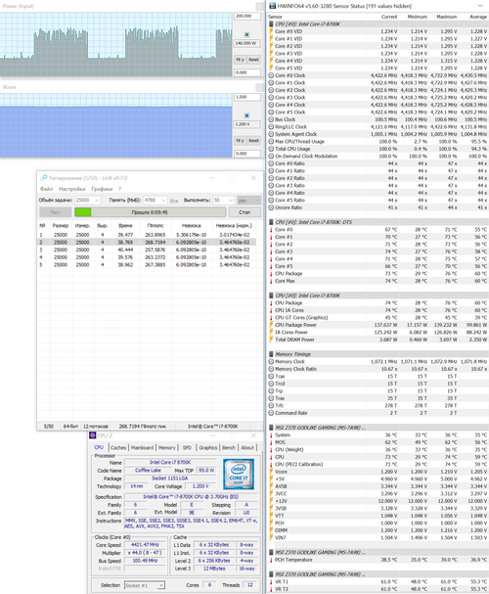Image resolution: width=489 pixels, height=594 pixels.
Task: Click Reset in the Power (Input) graph
Action: pyautogui.click(x=253, y=60)
